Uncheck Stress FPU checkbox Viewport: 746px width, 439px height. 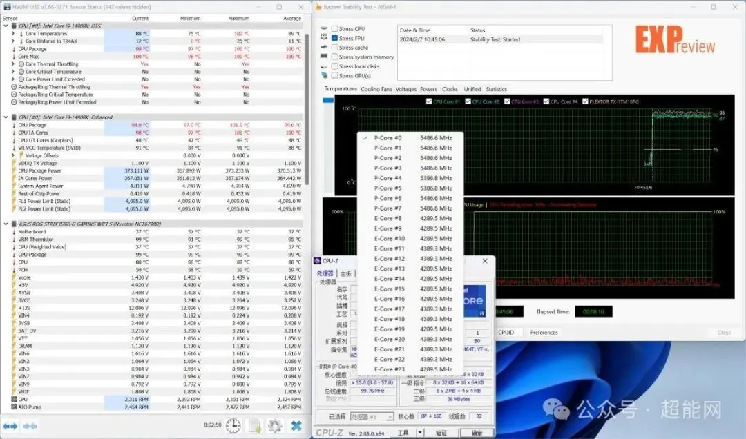coord(334,38)
